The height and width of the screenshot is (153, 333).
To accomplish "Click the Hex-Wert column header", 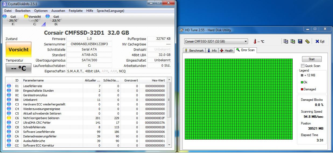I will point(153,80).
